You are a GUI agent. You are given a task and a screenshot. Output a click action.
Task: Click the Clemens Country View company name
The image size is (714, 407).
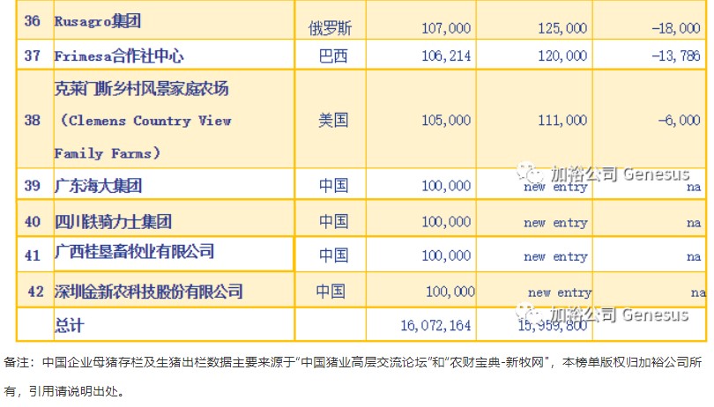point(143,121)
